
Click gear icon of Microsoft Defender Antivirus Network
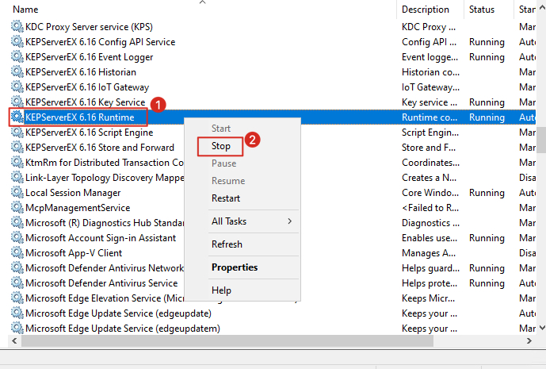click(17, 267)
